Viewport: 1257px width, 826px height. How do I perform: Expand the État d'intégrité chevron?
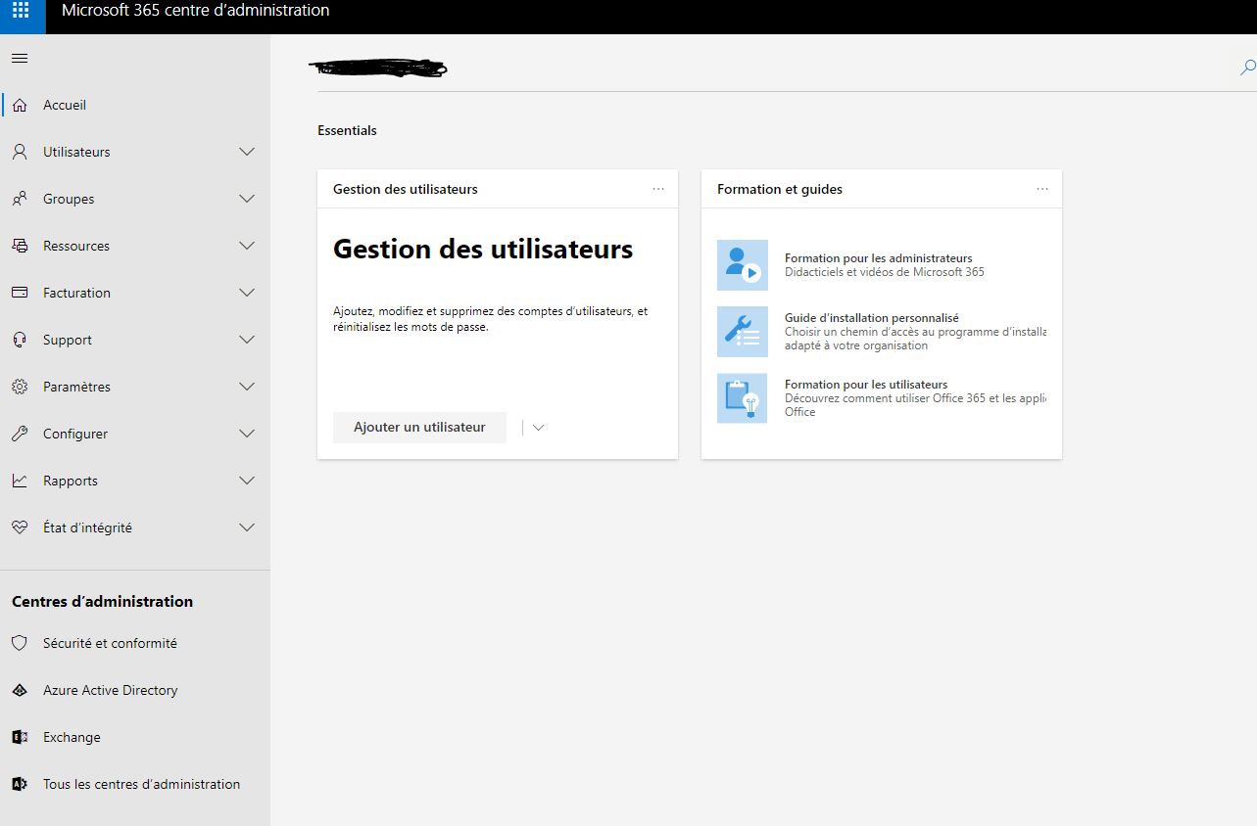(x=247, y=528)
